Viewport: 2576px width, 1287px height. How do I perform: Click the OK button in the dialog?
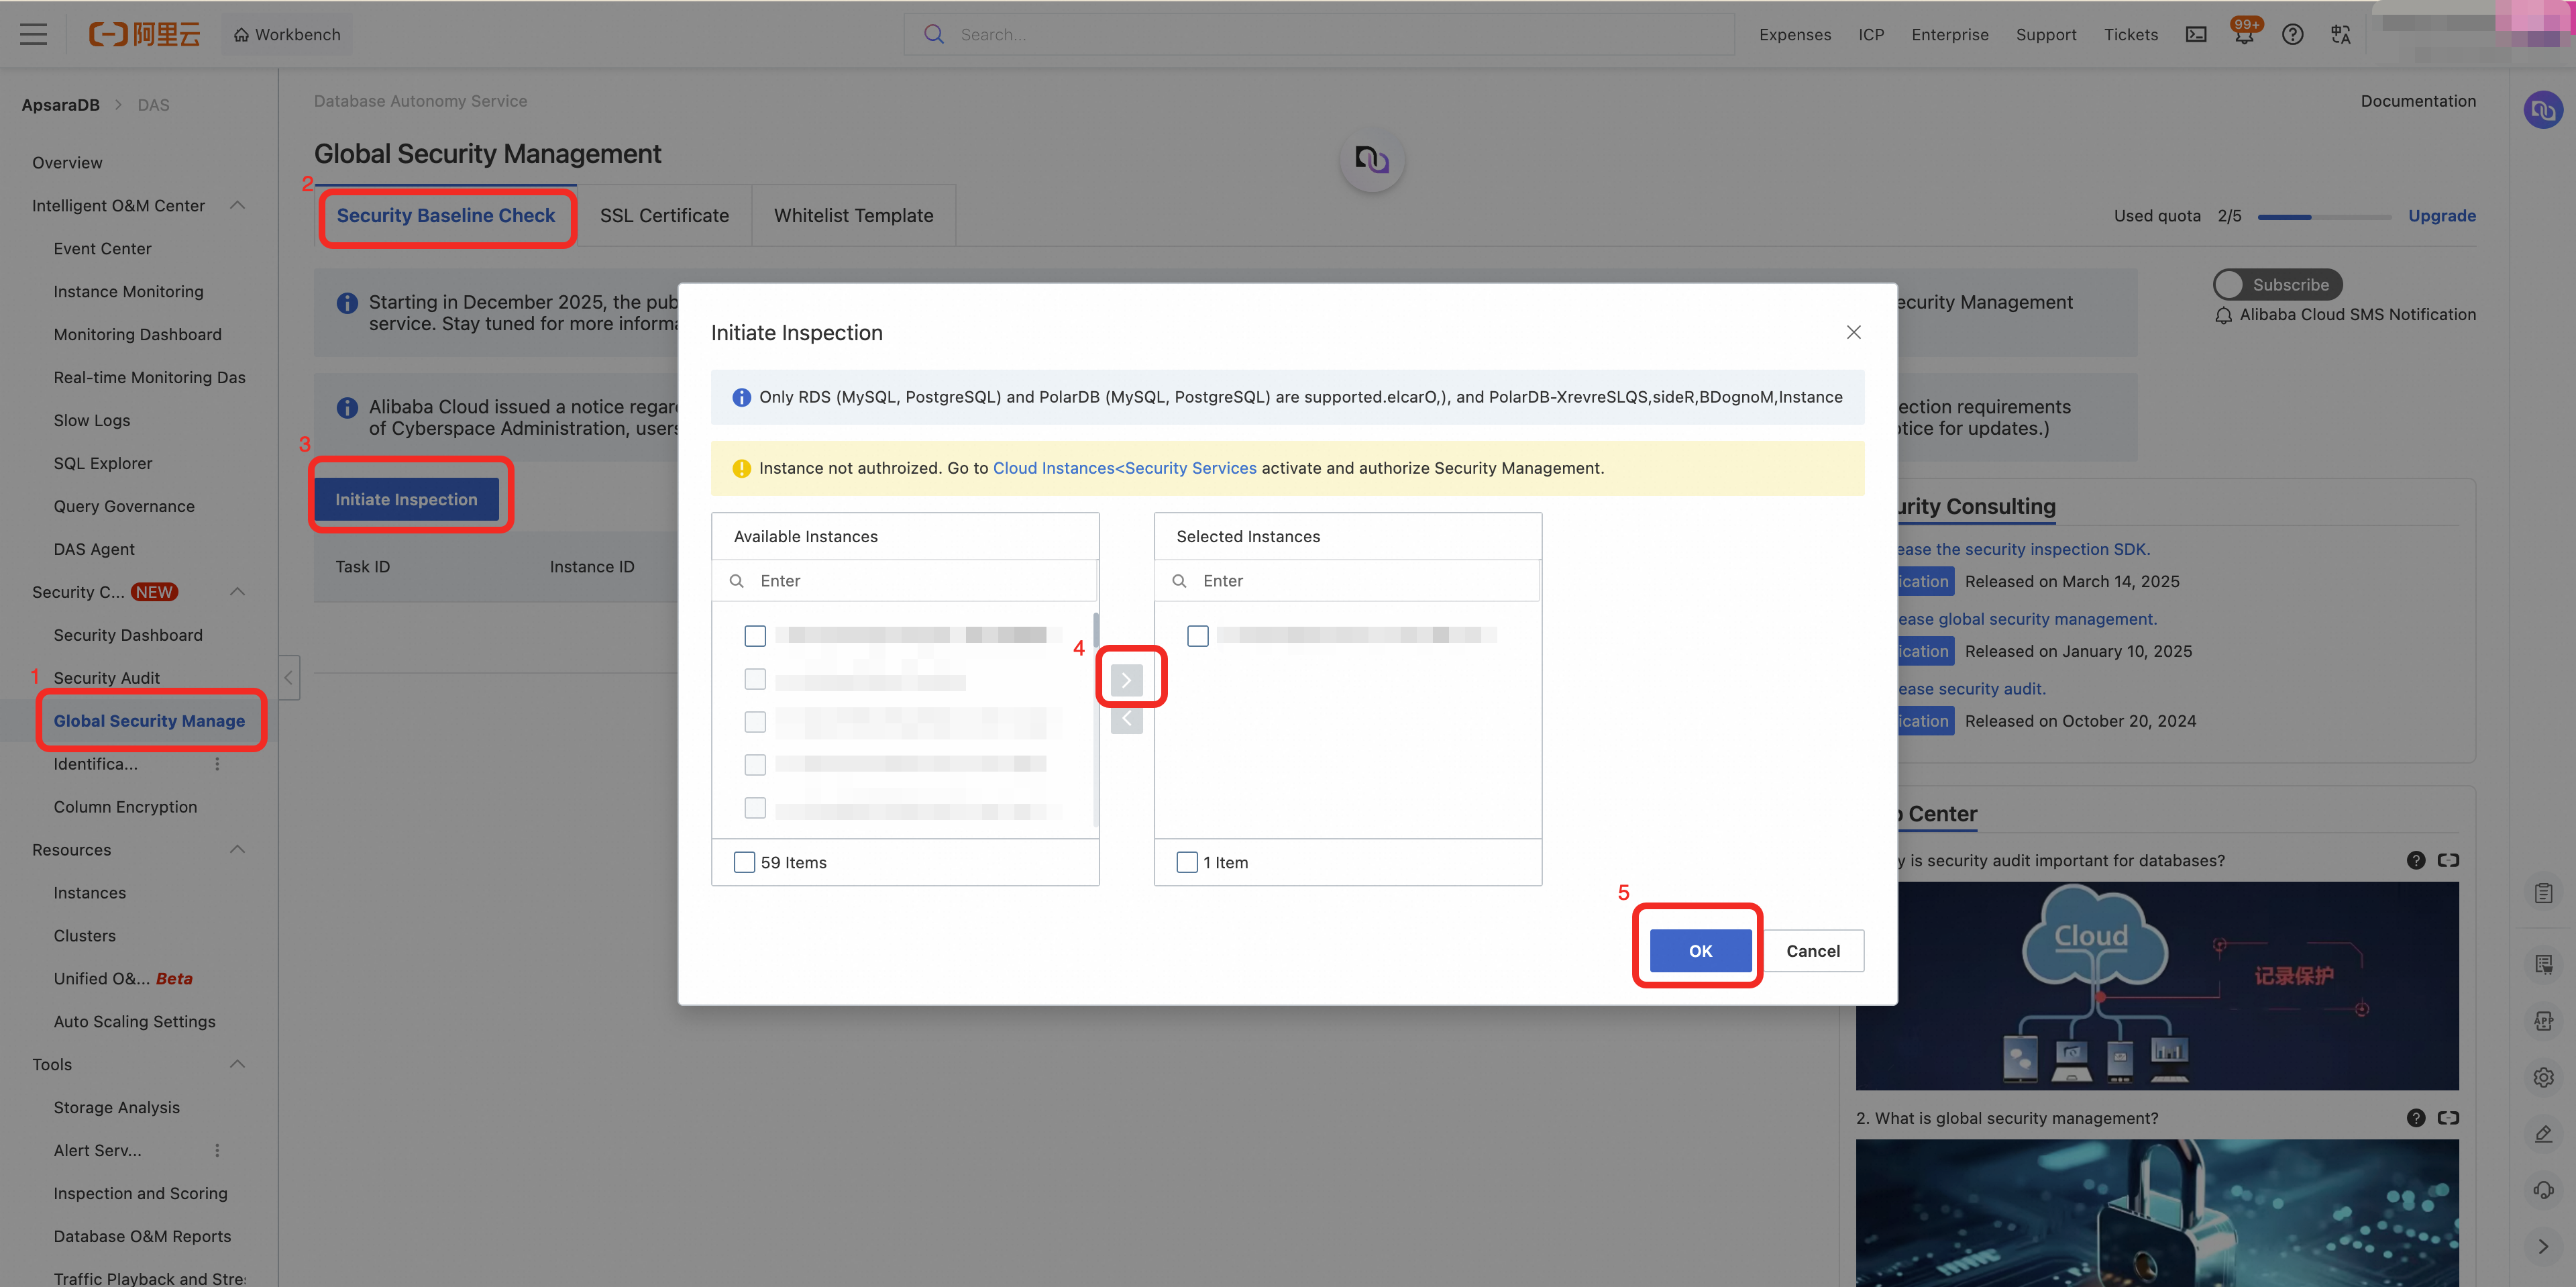1700,950
